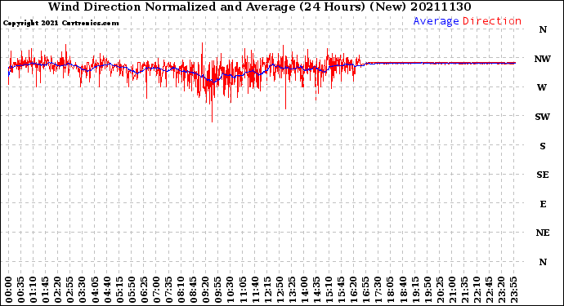The width and height of the screenshot is (564, 306).
Task: Click the 15:10 time axis label
Action: click(x=329, y=290)
